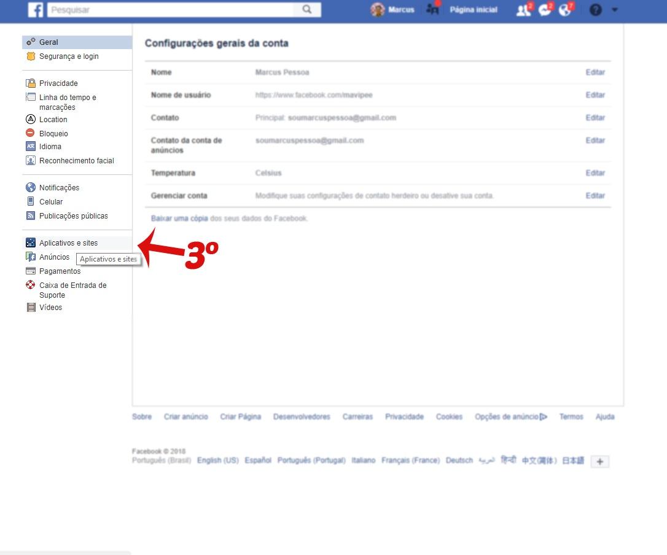
Task: Click the Publicações públicas feed icon
Action: tap(31, 215)
